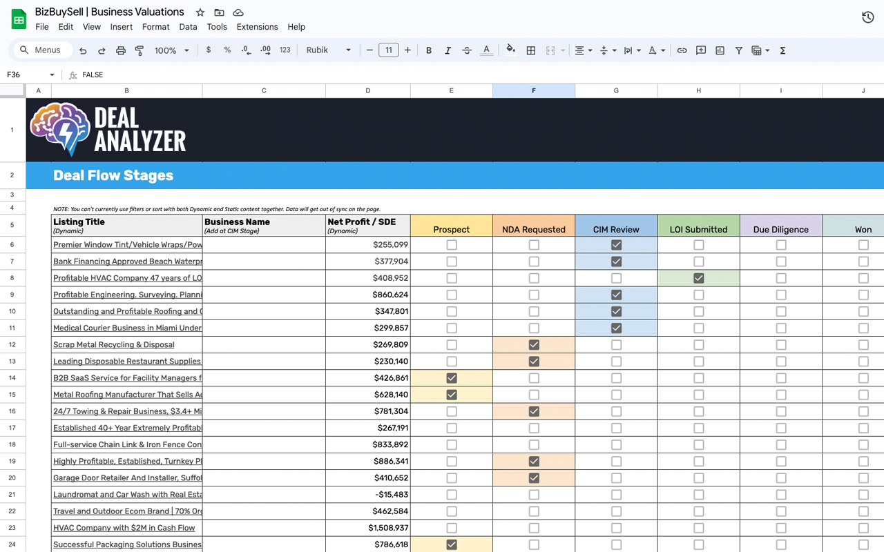Screen dimensions: 884x552
Task: Create a filter from the toolbar
Action: point(738,50)
